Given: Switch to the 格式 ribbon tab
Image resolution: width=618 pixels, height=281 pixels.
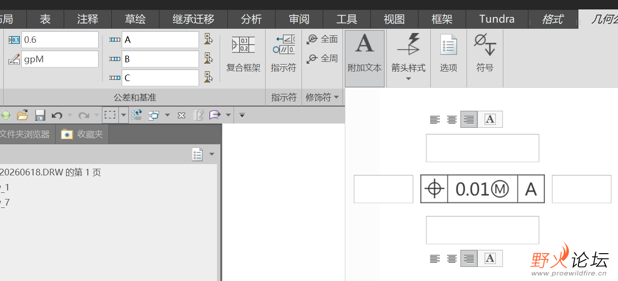Looking at the screenshot, I should coord(552,19).
